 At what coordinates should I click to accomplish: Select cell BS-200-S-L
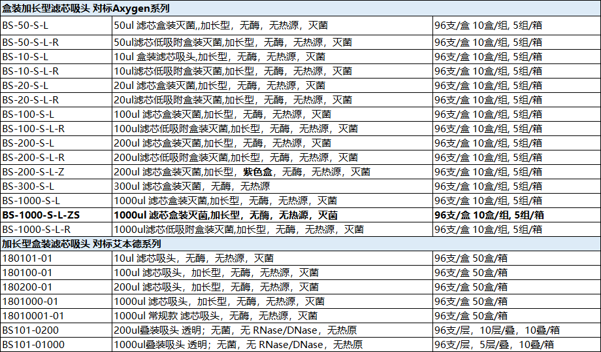pos(56,143)
